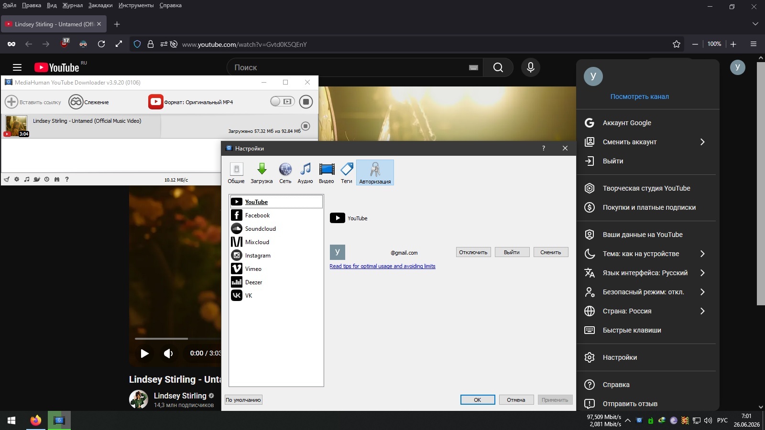Start YouTube voice search with the microphone
The image size is (765, 430).
(531, 67)
